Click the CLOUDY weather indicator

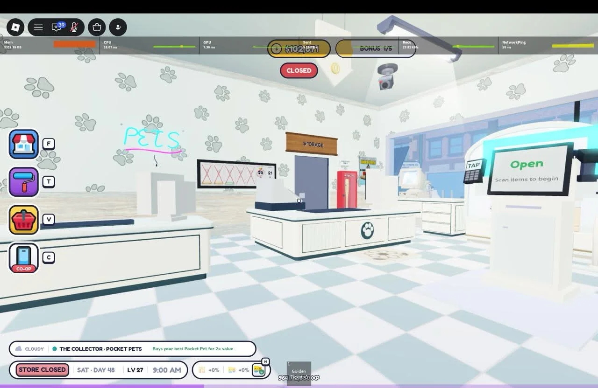(x=30, y=349)
